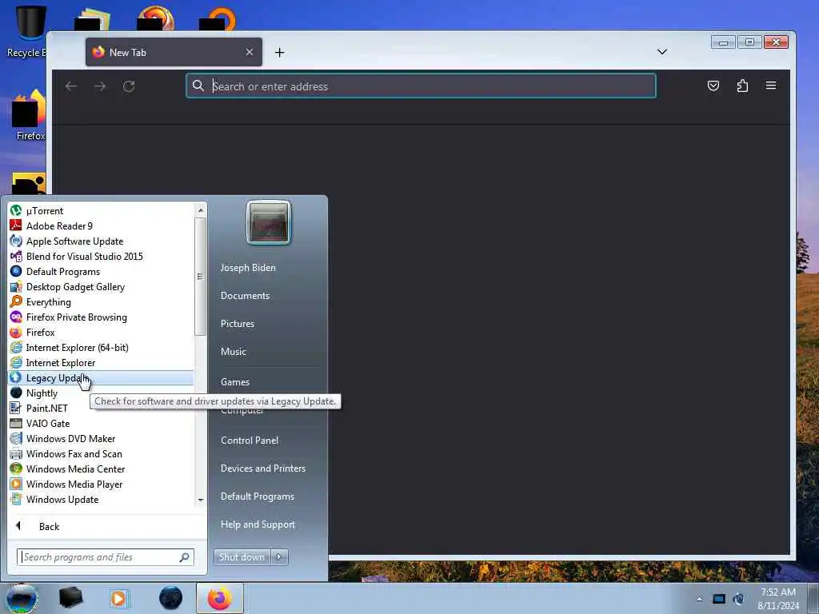This screenshot has height=614, width=819.
Task: Focus the Search programs and files box
Action: 105,557
